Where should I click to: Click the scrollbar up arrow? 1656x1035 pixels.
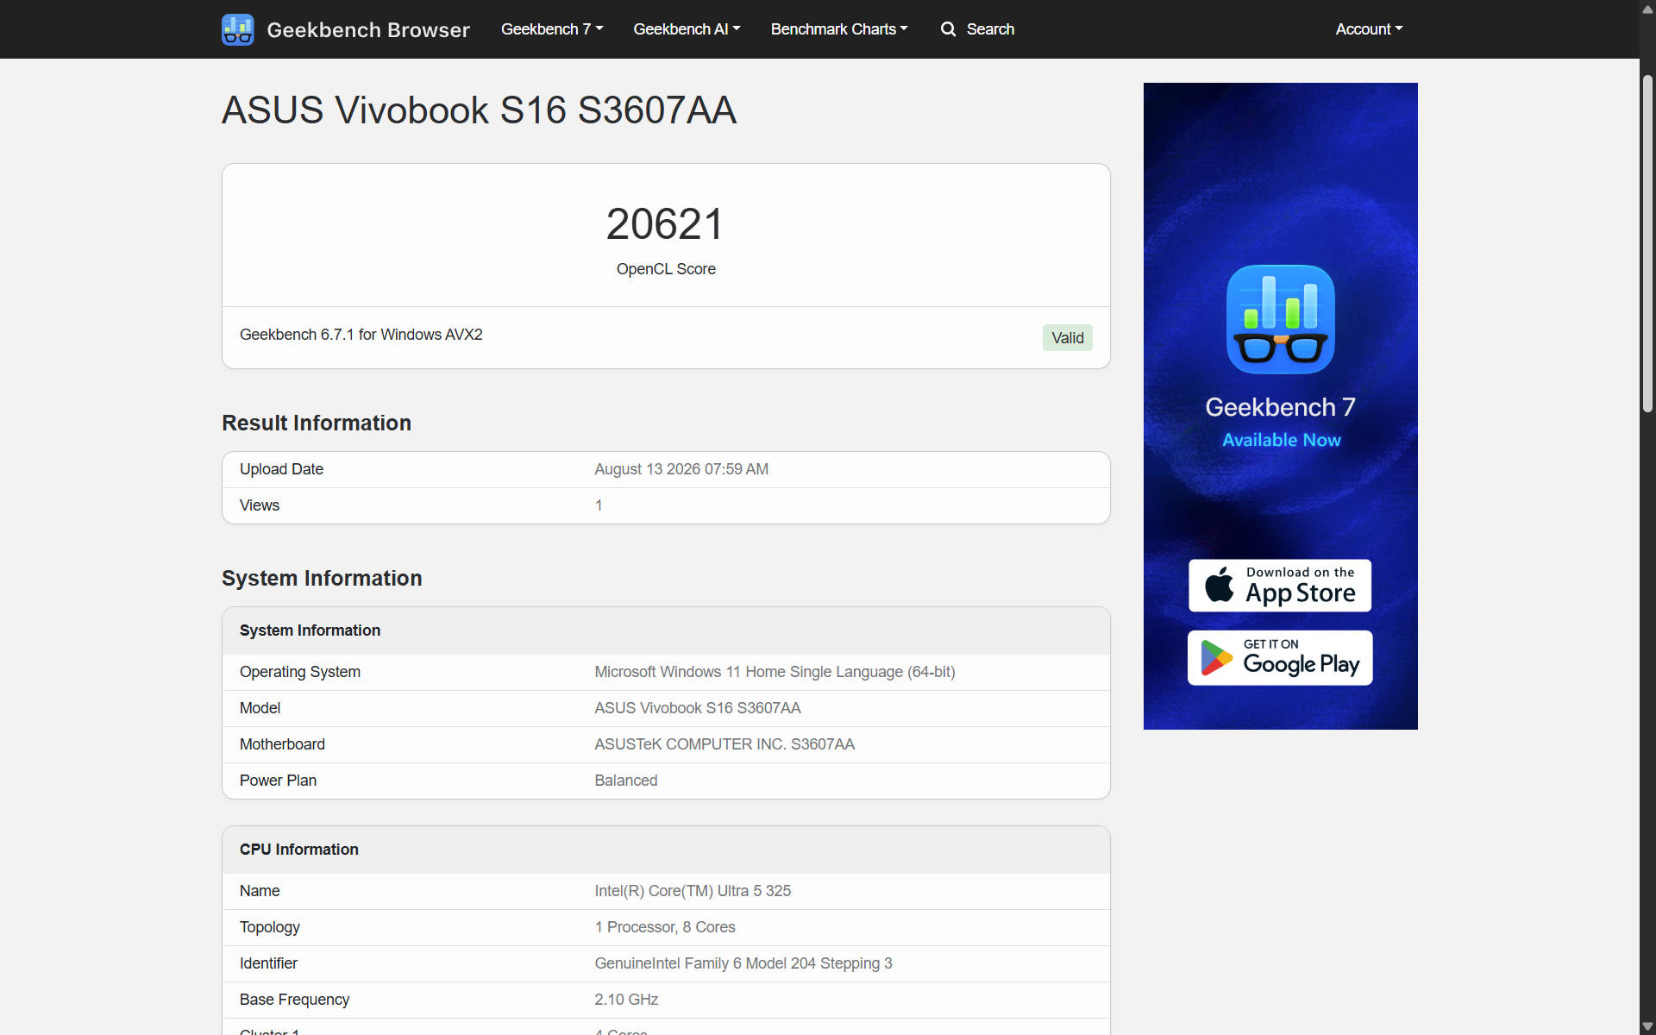tap(1647, 9)
